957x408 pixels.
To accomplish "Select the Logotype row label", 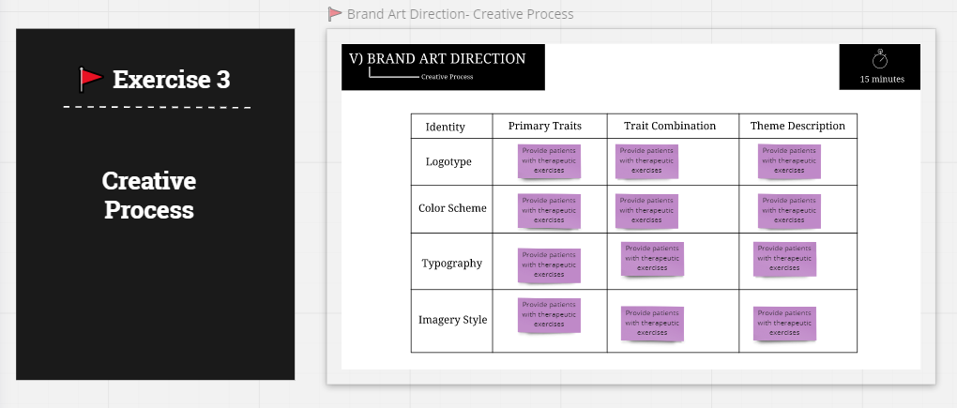I will tap(448, 161).
